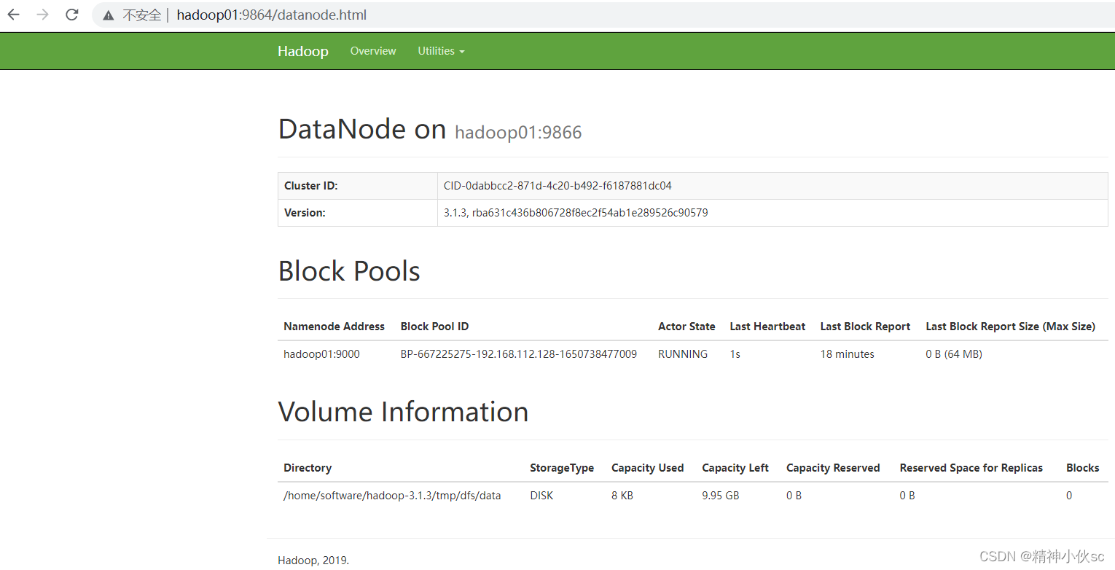The height and width of the screenshot is (570, 1115).
Task: Click Reserved Space for Replicas header
Action: pos(971,468)
